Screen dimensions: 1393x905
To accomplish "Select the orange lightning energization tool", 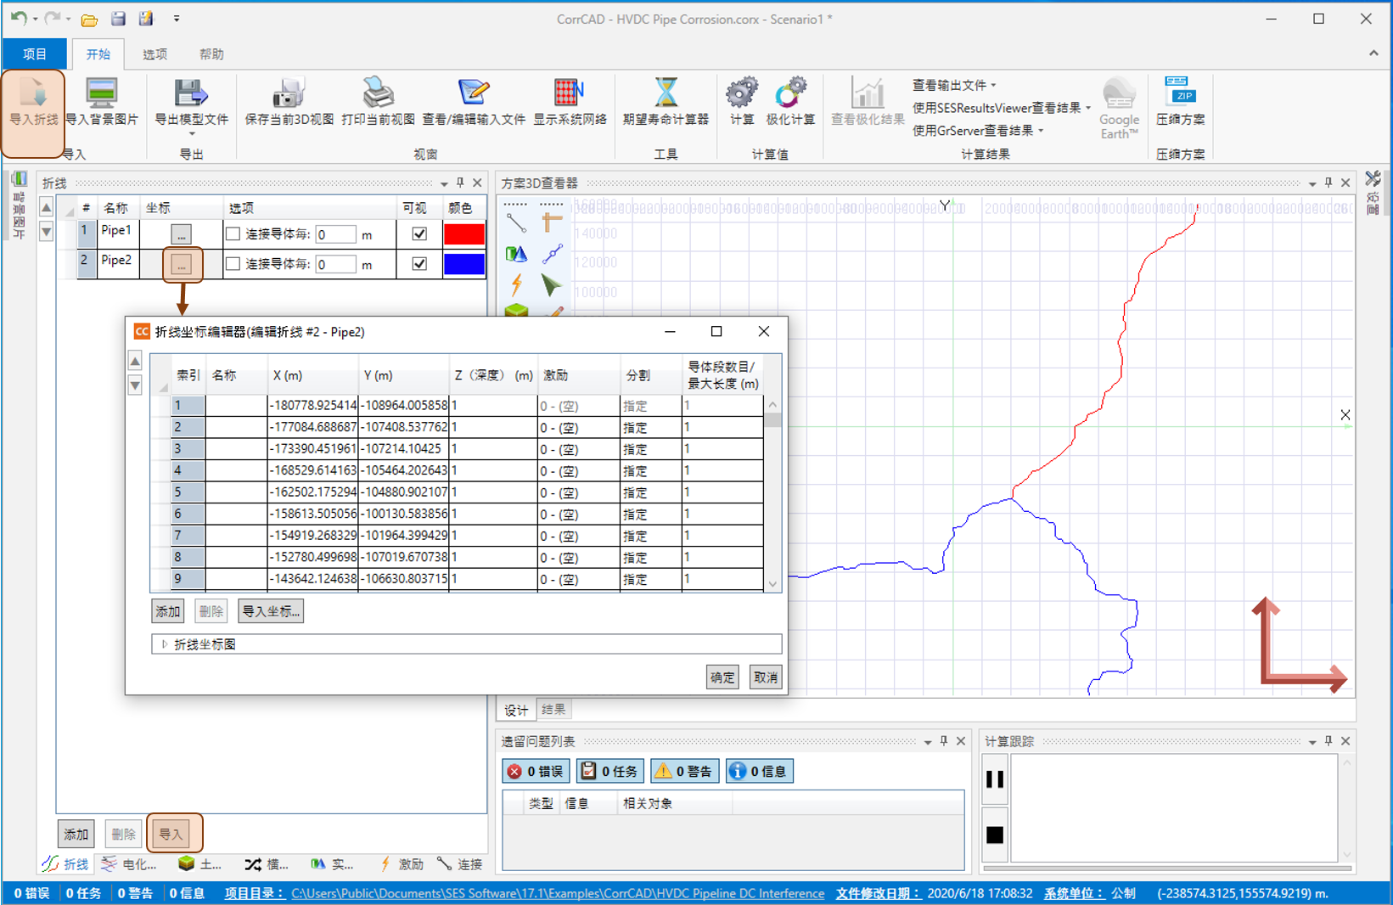I will (516, 284).
